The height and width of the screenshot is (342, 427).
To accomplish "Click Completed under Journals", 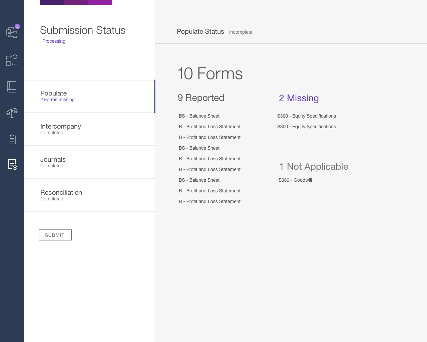I will pyautogui.click(x=52, y=166).
